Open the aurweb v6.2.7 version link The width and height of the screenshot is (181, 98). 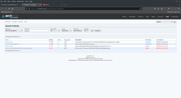tap(92, 56)
